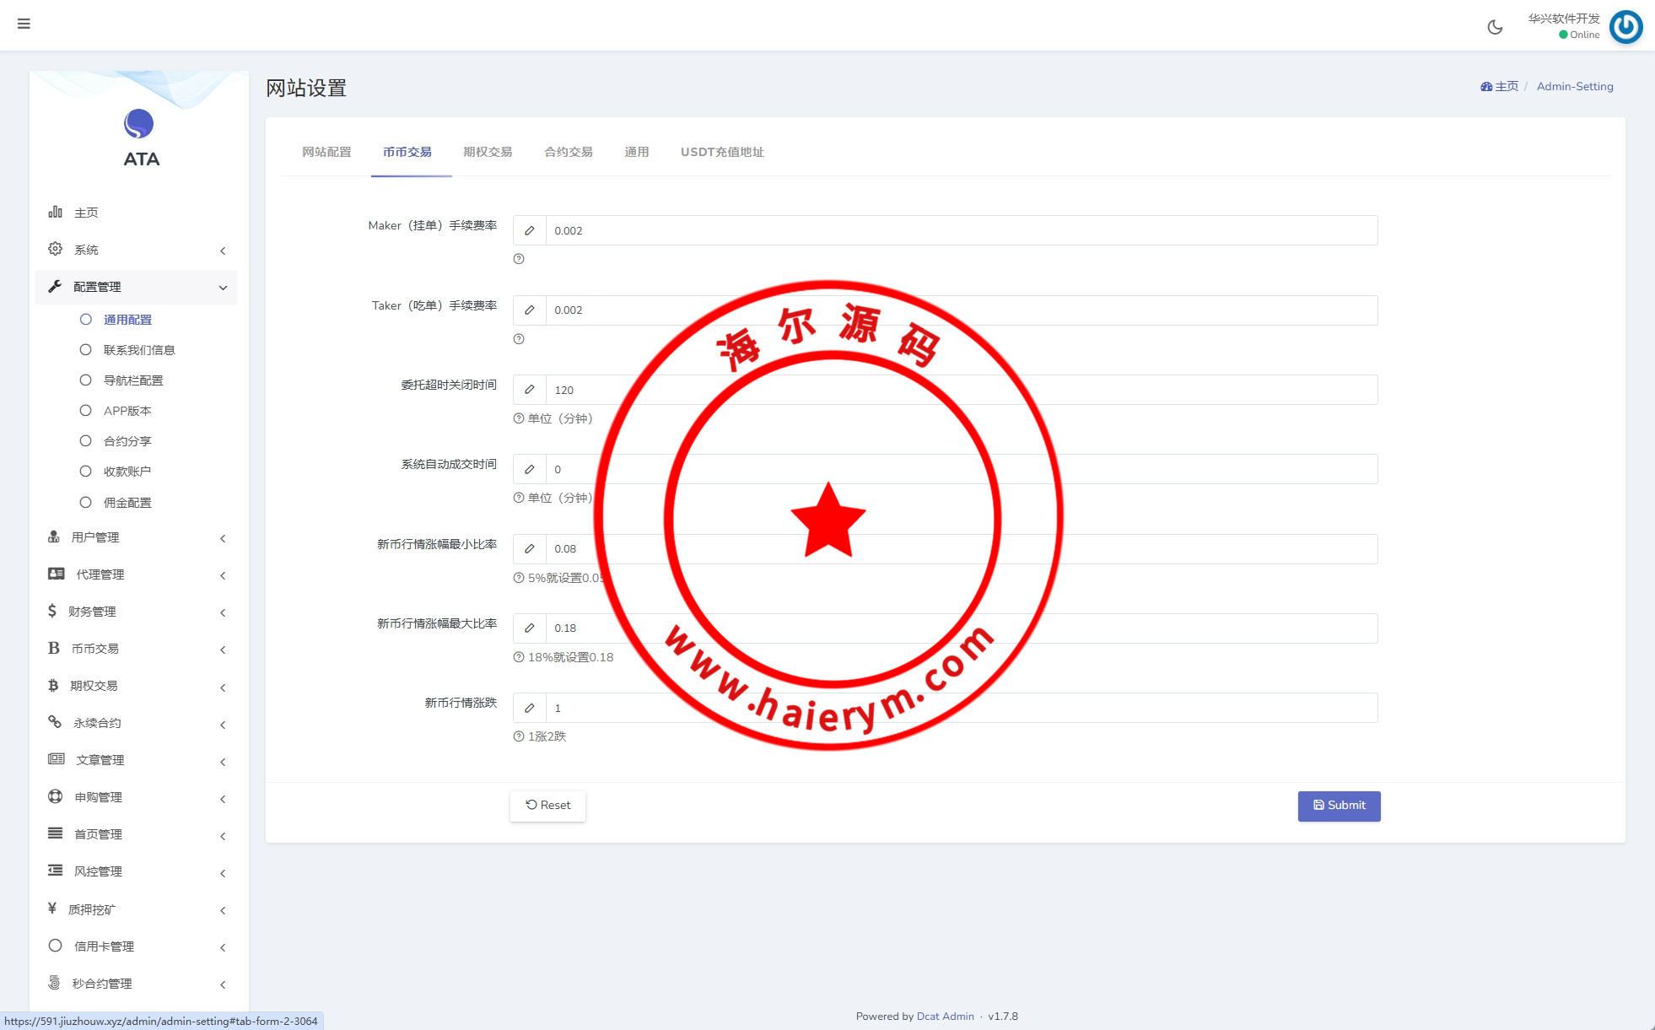Collapse the 配置管理 menu chevron
Viewport: 1655px width, 1030px height.
[x=223, y=288]
